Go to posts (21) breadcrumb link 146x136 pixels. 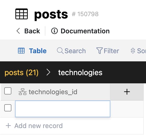click(x=21, y=73)
